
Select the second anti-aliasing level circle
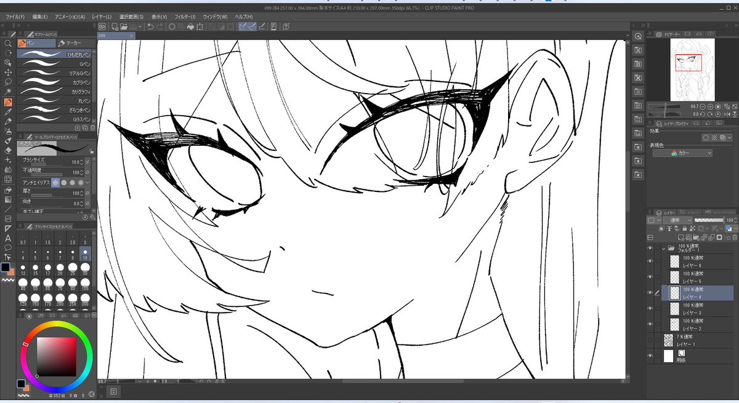pyautogui.click(x=63, y=182)
